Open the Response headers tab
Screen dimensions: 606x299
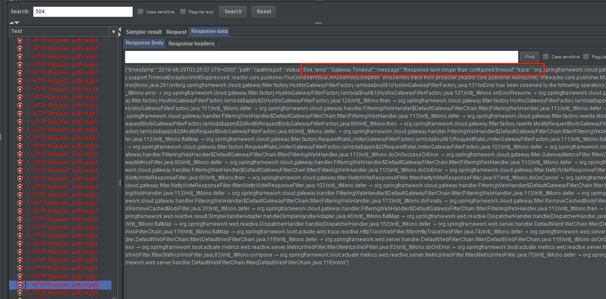coord(191,43)
